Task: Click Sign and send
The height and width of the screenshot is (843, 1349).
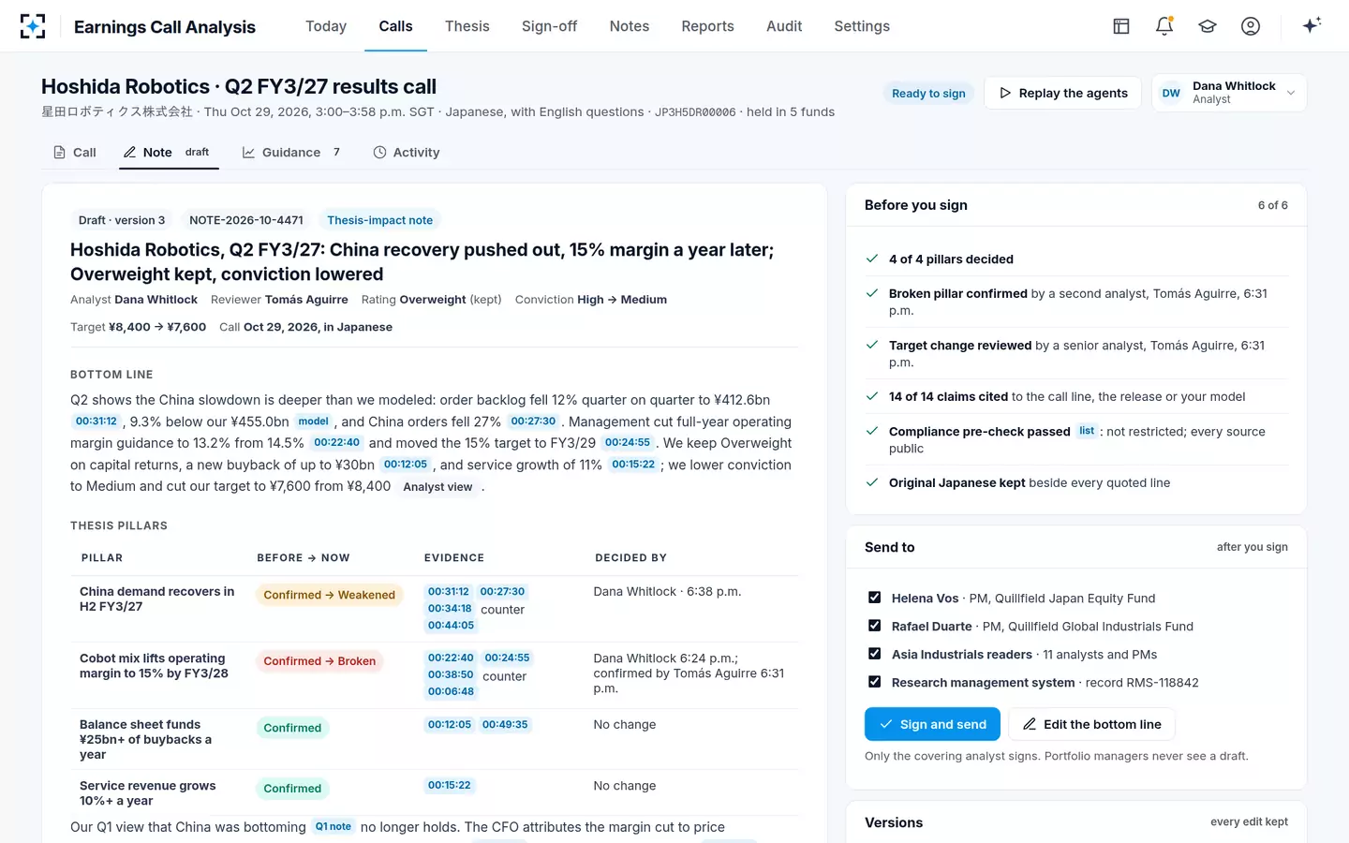Action: [932, 724]
